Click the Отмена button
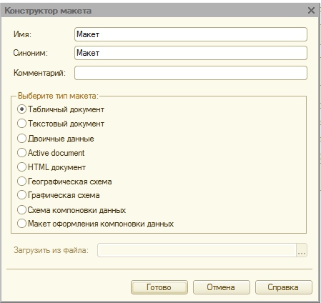The width and height of the screenshot is (321, 303). (222, 287)
